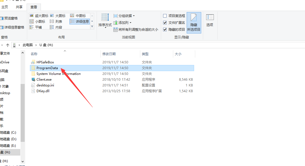Uncheck the Hidden items (隐藏的项目) checkbox

click(165, 30)
